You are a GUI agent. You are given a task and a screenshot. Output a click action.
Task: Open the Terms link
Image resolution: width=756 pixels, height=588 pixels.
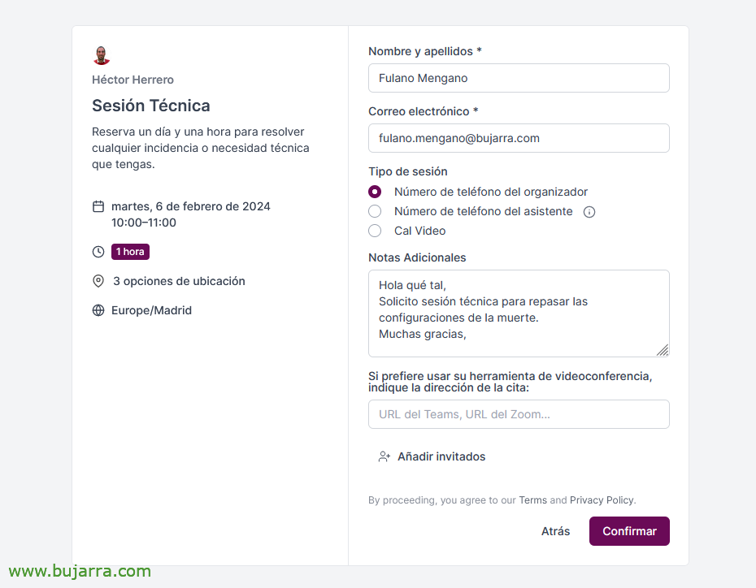point(532,499)
